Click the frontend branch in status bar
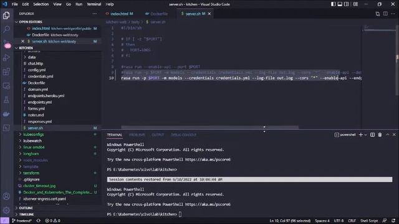399x224 pixels. [x=22, y=221]
